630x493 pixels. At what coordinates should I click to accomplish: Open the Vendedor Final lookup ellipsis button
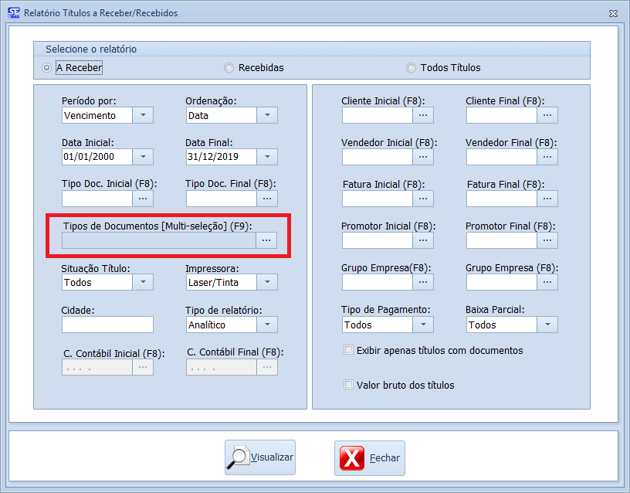[547, 157]
